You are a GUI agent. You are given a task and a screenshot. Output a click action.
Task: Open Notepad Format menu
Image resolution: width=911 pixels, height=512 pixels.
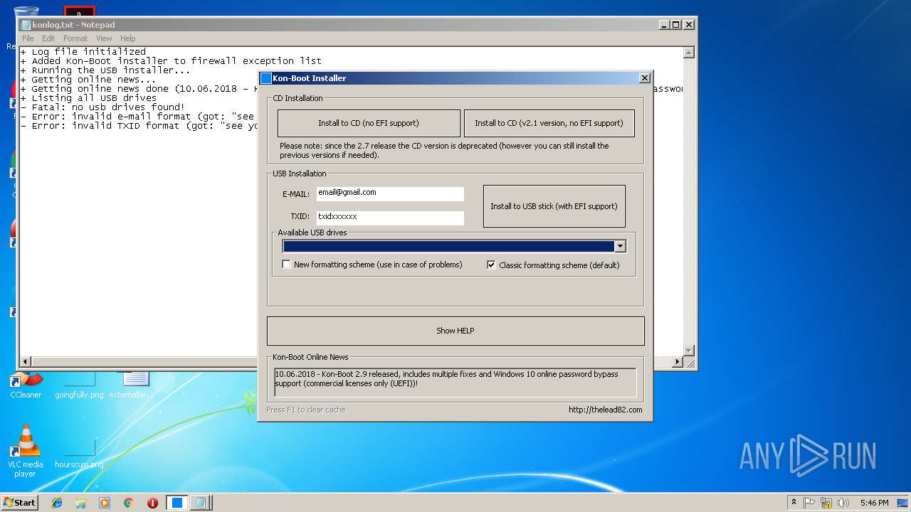(x=75, y=38)
